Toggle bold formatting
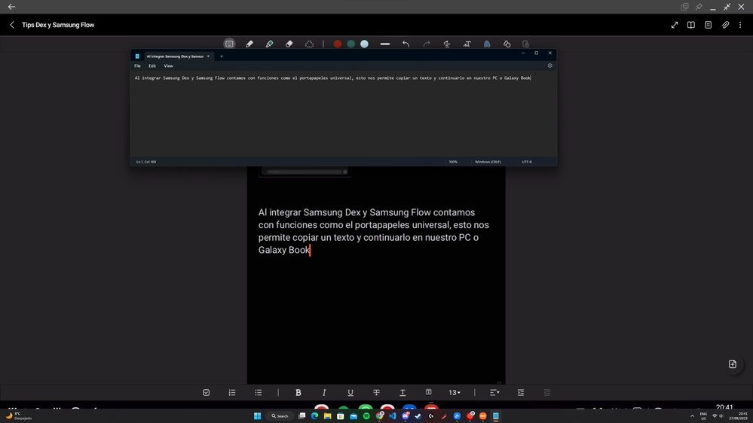This screenshot has height=423, width=753. (x=298, y=392)
